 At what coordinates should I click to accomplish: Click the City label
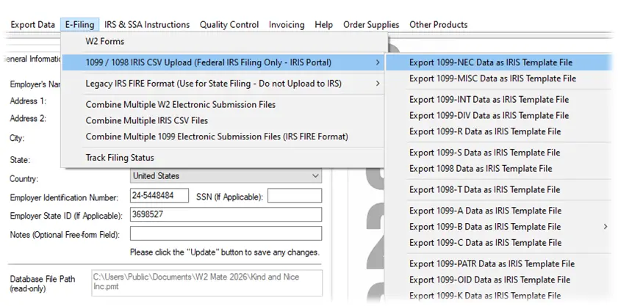click(x=17, y=138)
